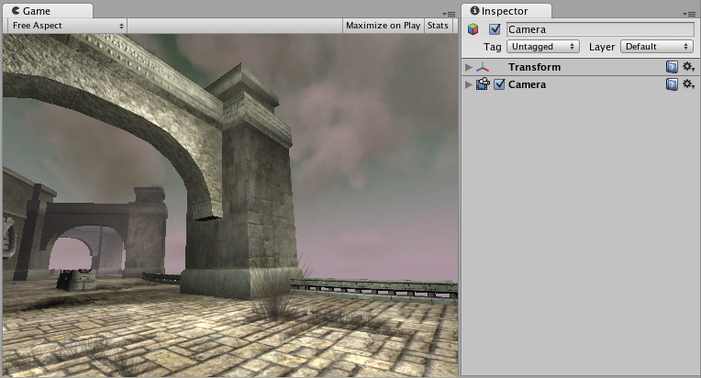Edit the Camera object name field

[x=600, y=29]
